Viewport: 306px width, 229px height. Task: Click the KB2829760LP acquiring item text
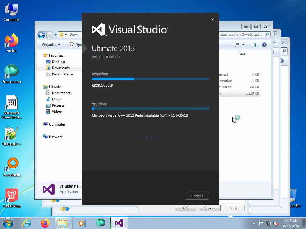pos(102,86)
